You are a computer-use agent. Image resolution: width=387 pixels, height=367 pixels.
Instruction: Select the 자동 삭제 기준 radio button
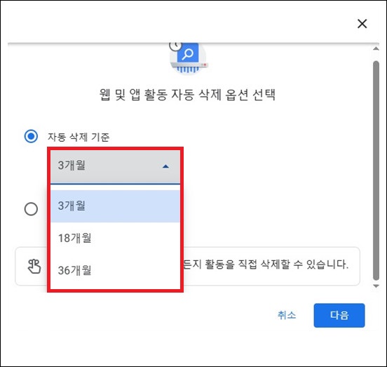tap(31, 136)
